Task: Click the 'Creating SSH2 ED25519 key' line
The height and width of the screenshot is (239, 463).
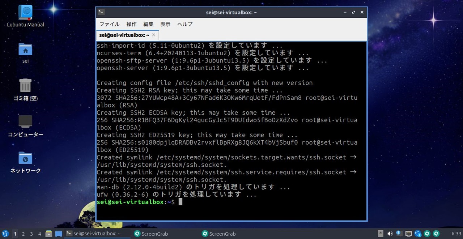Action: 197,135
